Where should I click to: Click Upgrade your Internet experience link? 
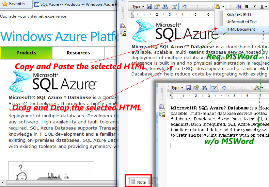[33, 16]
